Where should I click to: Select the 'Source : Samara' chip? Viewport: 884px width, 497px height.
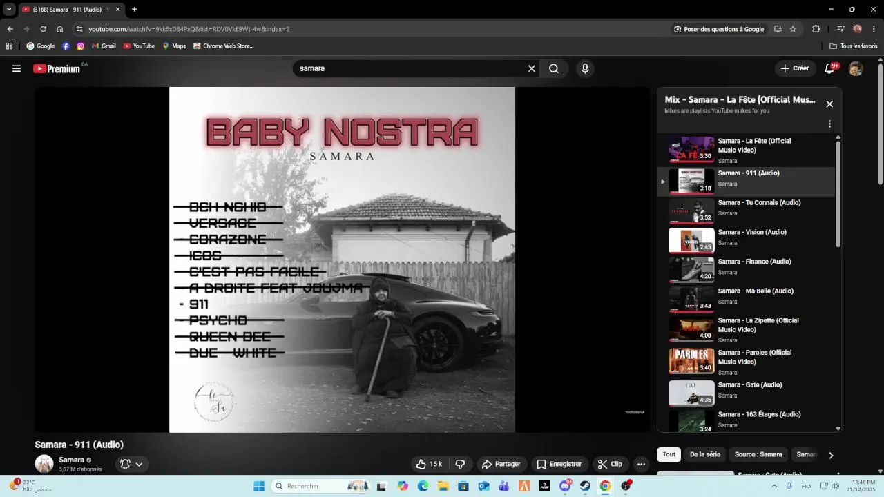pyautogui.click(x=758, y=454)
